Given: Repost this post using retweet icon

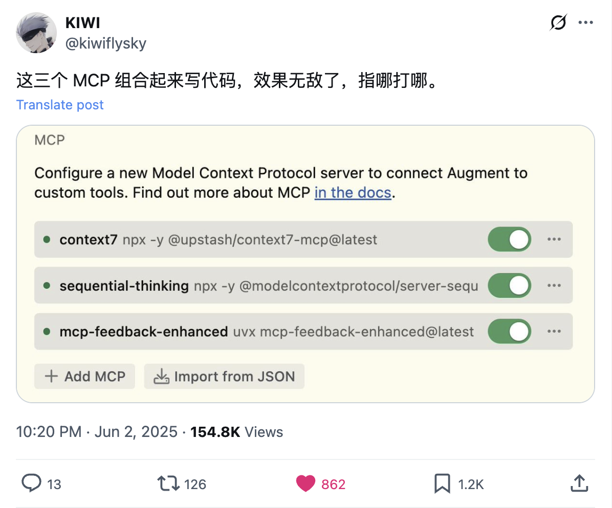Looking at the screenshot, I should pos(168,483).
